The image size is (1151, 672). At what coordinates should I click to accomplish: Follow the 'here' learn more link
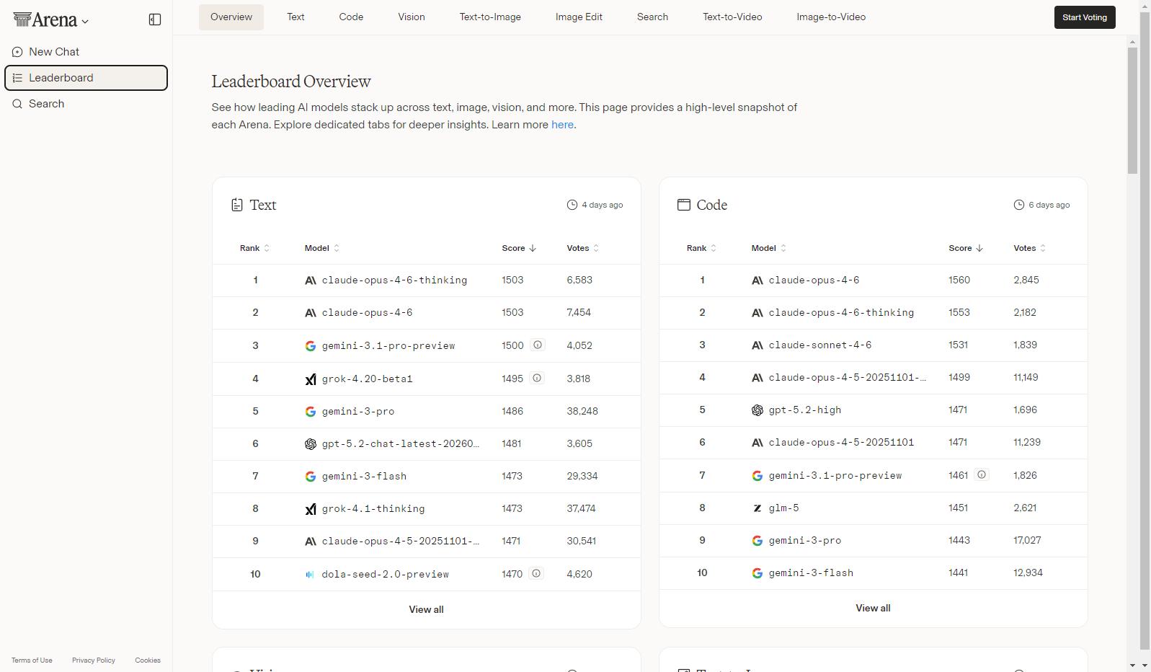[x=562, y=125]
